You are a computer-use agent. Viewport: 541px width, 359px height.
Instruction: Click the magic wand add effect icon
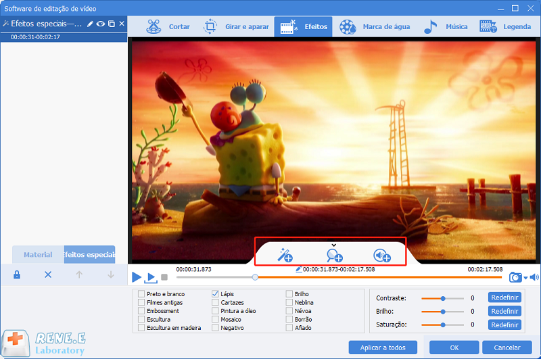285,255
